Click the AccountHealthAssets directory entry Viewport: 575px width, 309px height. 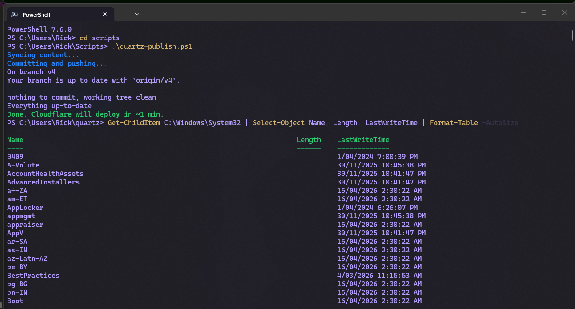coord(45,174)
